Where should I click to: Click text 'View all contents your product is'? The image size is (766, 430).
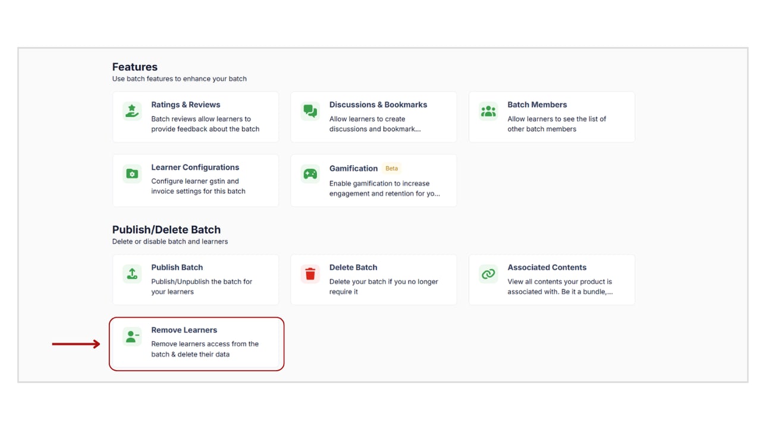pyautogui.click(x=560, y=282)
